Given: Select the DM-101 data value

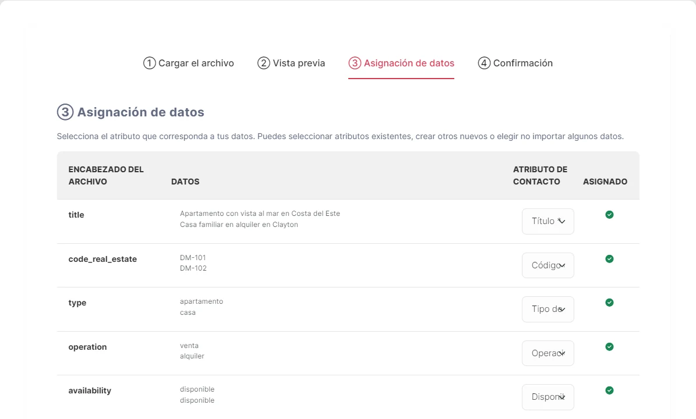Looking at the screenshot, I should (x=193, y=258).
